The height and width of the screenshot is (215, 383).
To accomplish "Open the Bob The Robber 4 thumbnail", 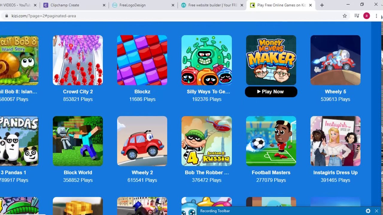I will pos(206,141).
